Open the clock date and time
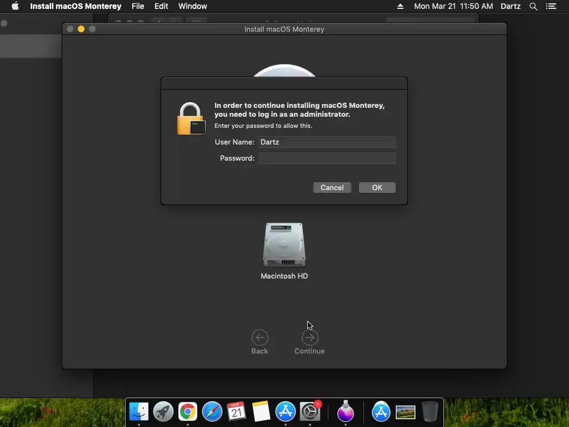The width and height of the screenshot is (569, 427). pos(453,6)
